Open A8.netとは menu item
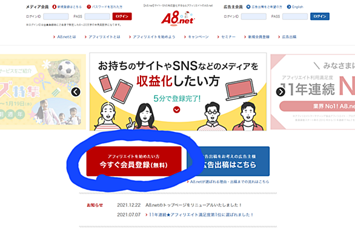 pyautogui.click(x=65, y=37)
